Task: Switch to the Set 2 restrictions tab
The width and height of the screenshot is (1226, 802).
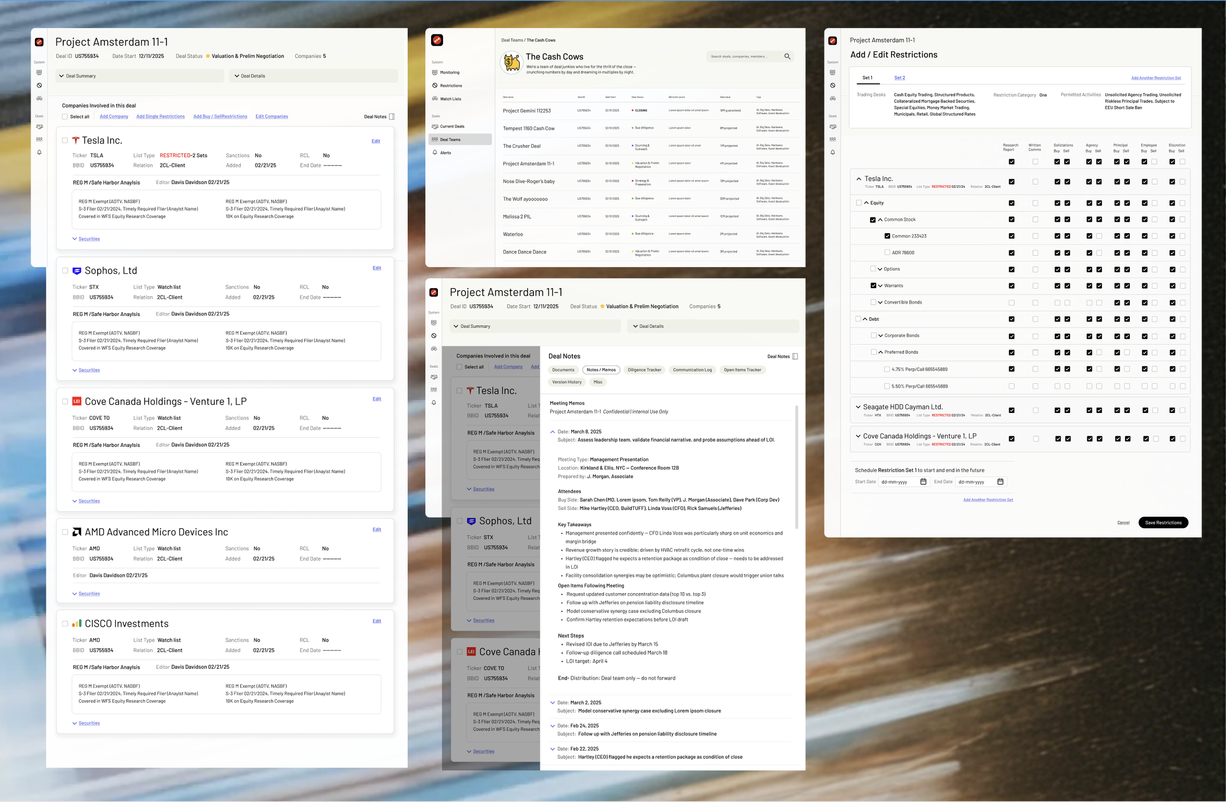Action: 899,78
